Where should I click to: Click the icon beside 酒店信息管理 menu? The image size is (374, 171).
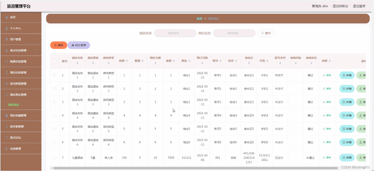(x=7, y=73)
